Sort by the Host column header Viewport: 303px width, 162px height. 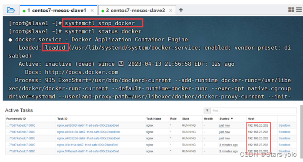click(251, 118)
